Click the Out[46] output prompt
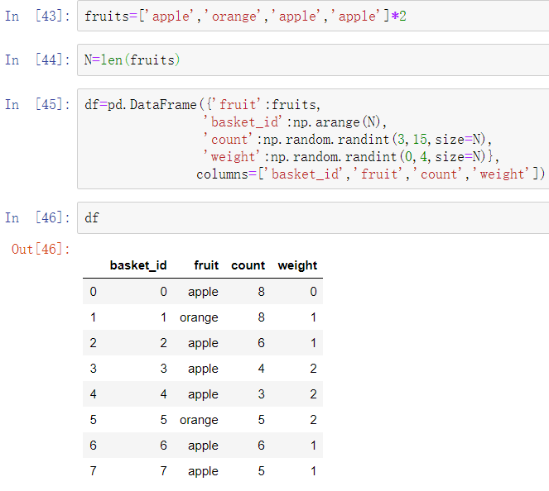This screenshot has height=491, width=549. coord(41,249)
